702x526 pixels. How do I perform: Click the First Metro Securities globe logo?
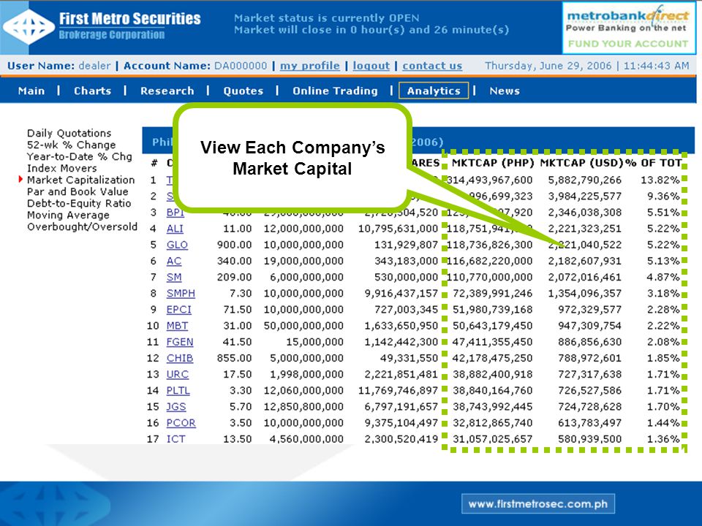pyautogui.click(x=29, y=26)
